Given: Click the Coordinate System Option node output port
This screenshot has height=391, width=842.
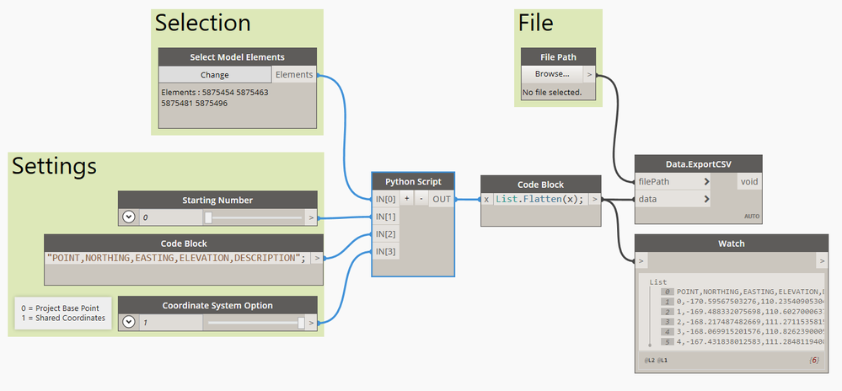Looking at the screenshot, I should (x=311, y=323).
